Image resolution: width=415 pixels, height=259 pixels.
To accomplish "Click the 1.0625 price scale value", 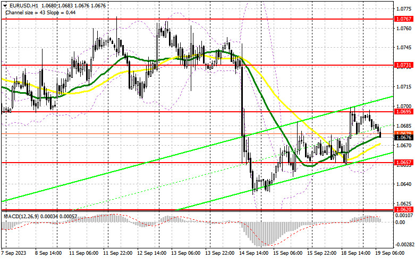I will [x=404, y=204].
